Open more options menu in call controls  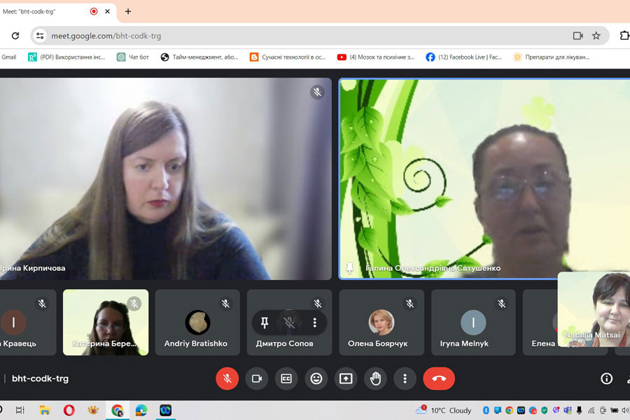pos(405,378)
